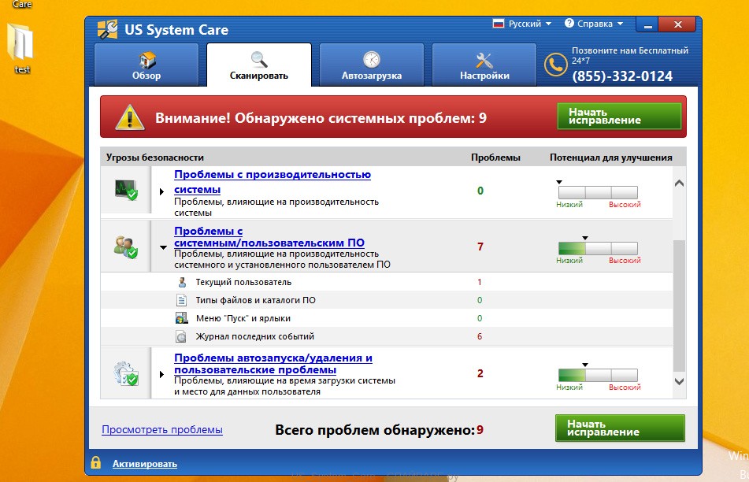Select the Текущий пользователь row
Viewport: 749px width, 482px height.
[387, 282]
